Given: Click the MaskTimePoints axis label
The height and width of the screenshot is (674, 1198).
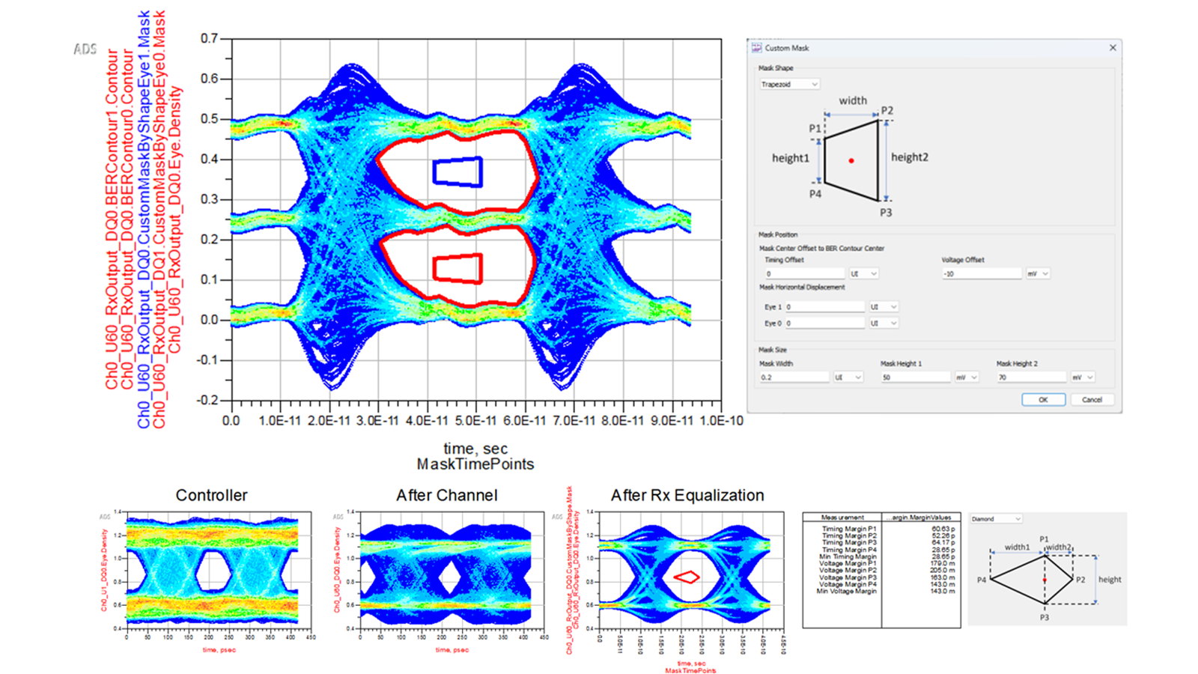Looking at the screenshot, I should click(x=475, y=464).
